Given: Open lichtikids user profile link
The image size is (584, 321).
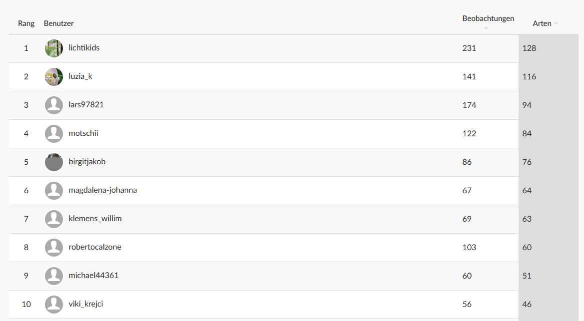Looking at the screenshot, I should [84, 47].
